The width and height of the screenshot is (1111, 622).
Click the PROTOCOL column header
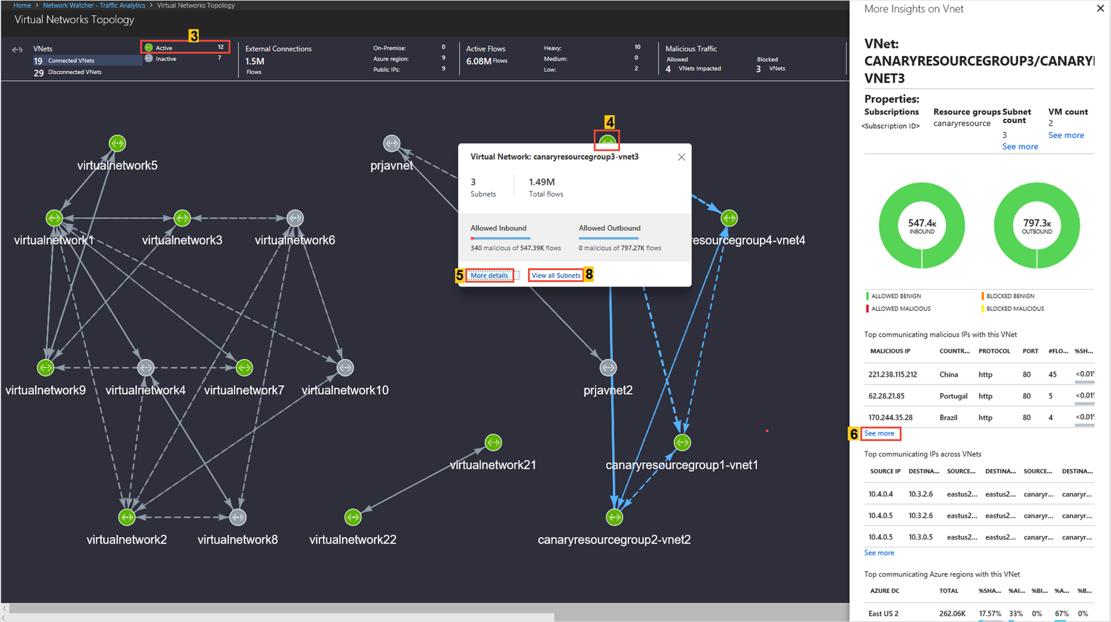[994, 352]
